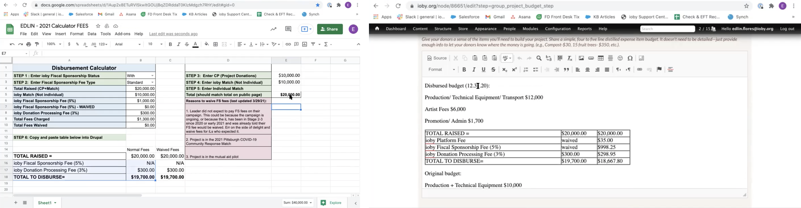Screen dimensions: 801x208
Task: Open the Sum: $40,000.00 dropdown
Action: pyautogui.click(x=298, y=203)
